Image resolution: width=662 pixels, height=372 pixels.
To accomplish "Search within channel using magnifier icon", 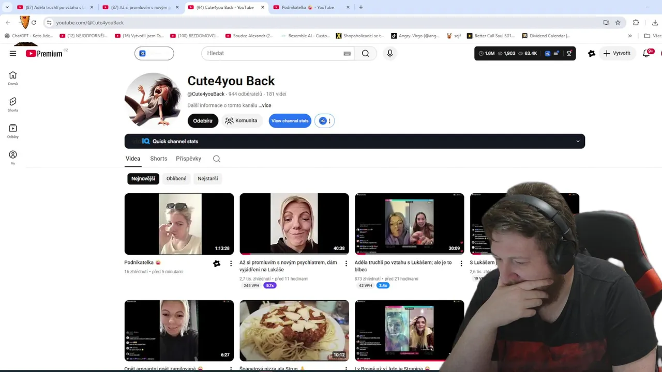I will coord(217,159).
